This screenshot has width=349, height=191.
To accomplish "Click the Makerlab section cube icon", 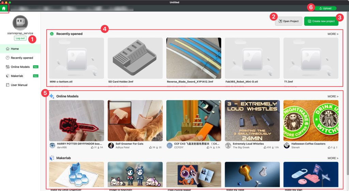I will pos(52,158).
